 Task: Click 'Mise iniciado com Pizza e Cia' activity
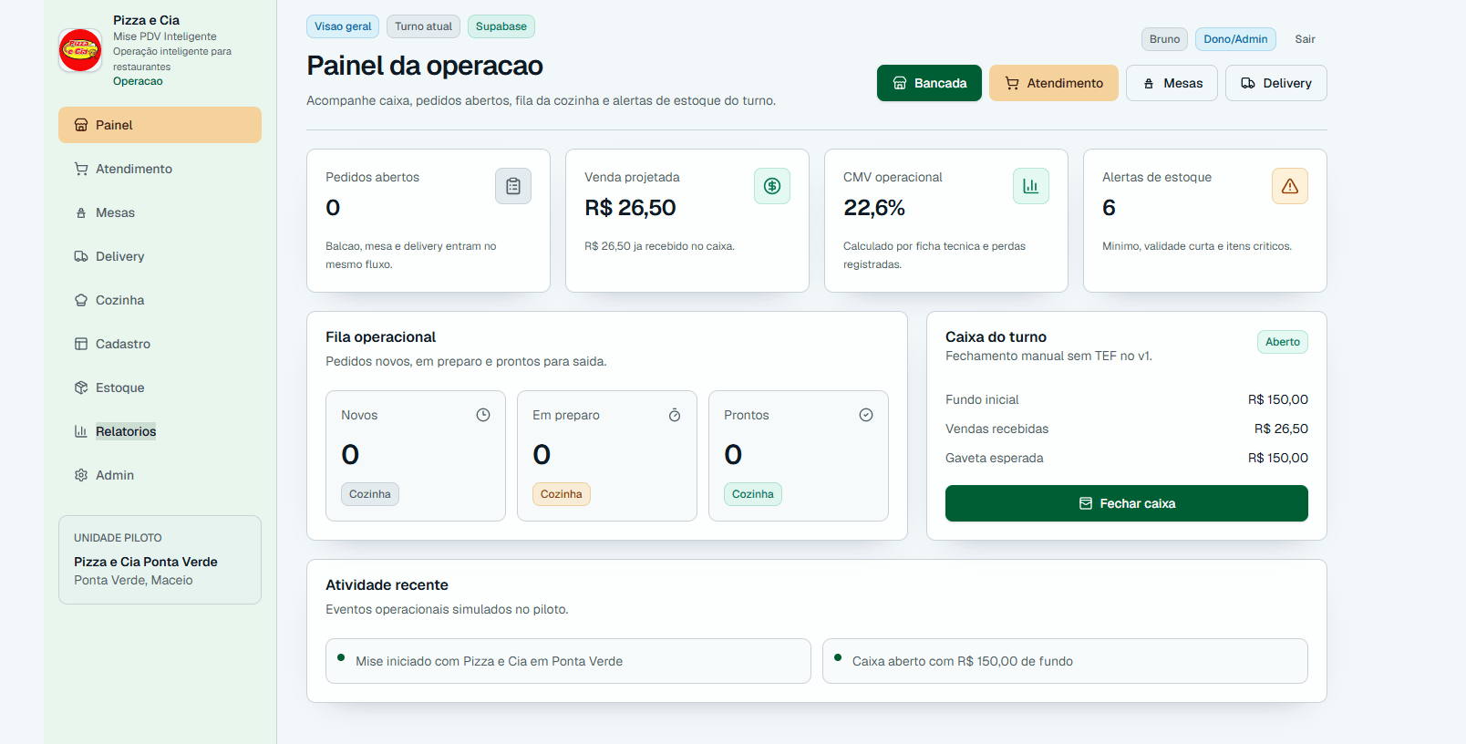(568, 661)
